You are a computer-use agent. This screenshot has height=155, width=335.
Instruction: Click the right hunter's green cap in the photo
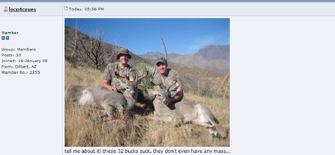coord(161,61)
